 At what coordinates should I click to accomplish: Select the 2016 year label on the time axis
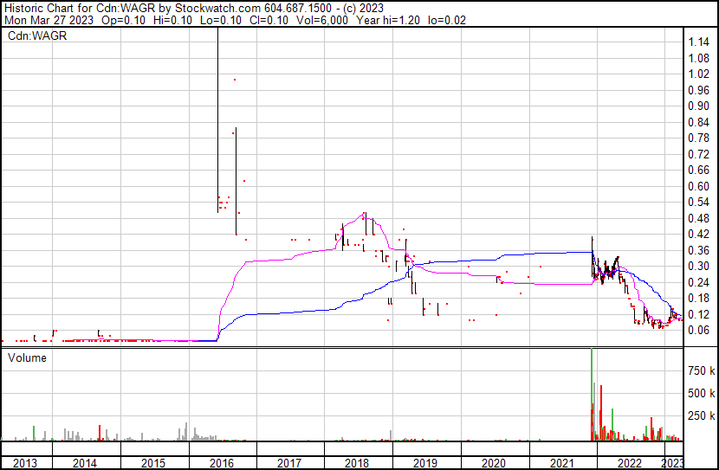click(221, 463)
